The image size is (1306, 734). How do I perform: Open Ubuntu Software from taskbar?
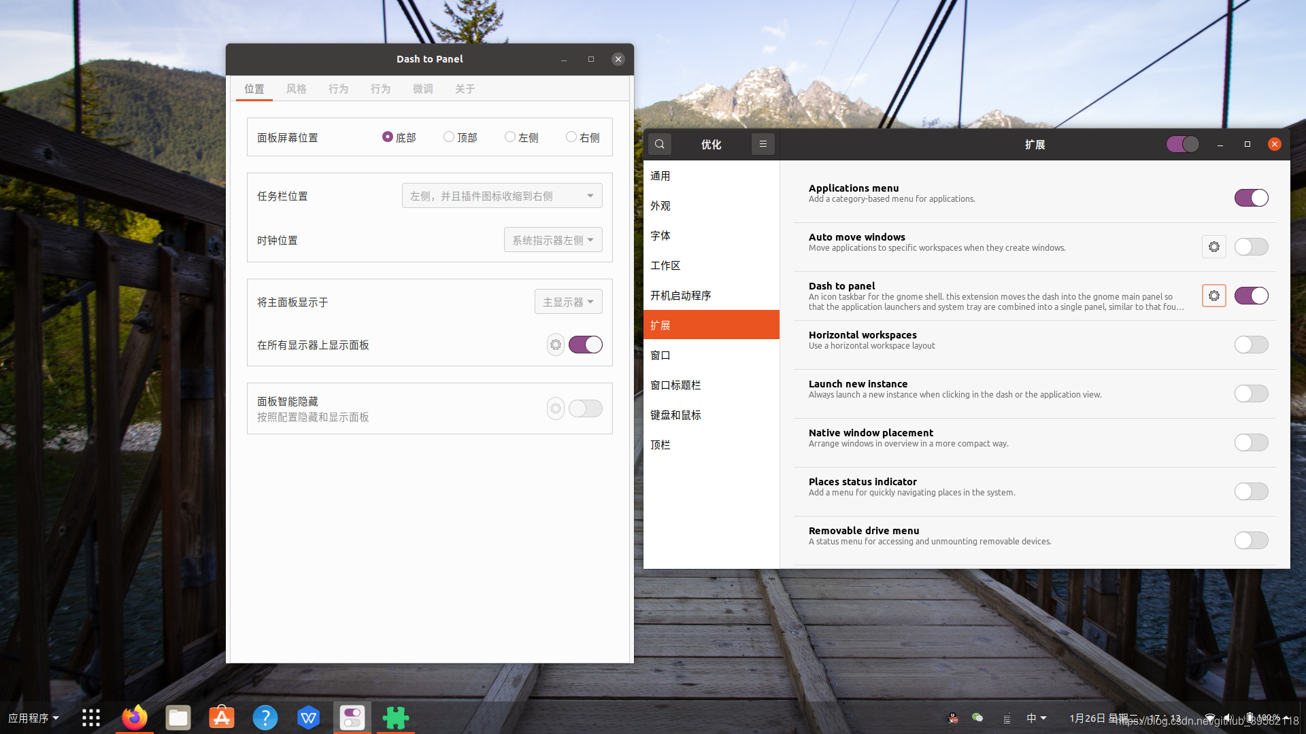(222, 718)
